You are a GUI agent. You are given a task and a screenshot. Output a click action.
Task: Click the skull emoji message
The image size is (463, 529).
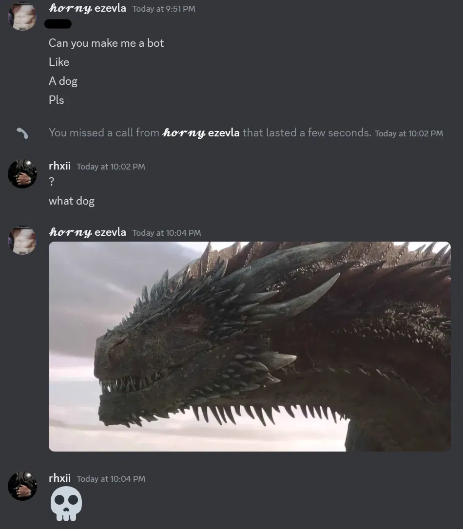[x=66, y=503]
